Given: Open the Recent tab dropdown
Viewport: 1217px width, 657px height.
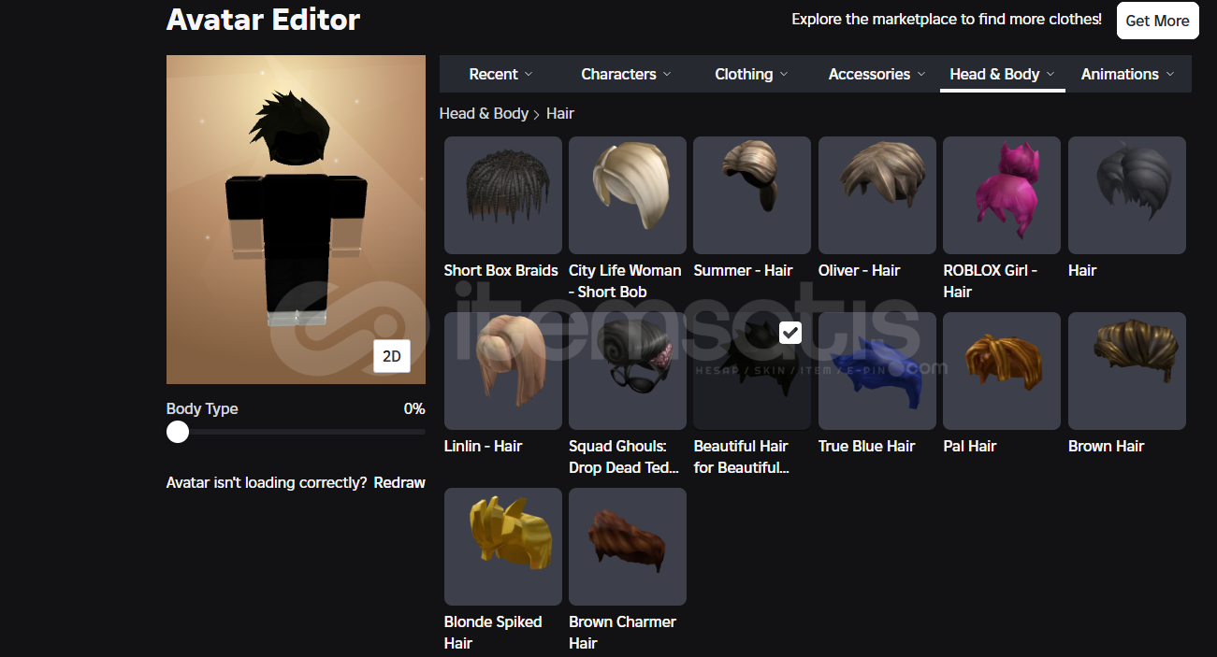Looking at the screenshot, I should [500, 74].
